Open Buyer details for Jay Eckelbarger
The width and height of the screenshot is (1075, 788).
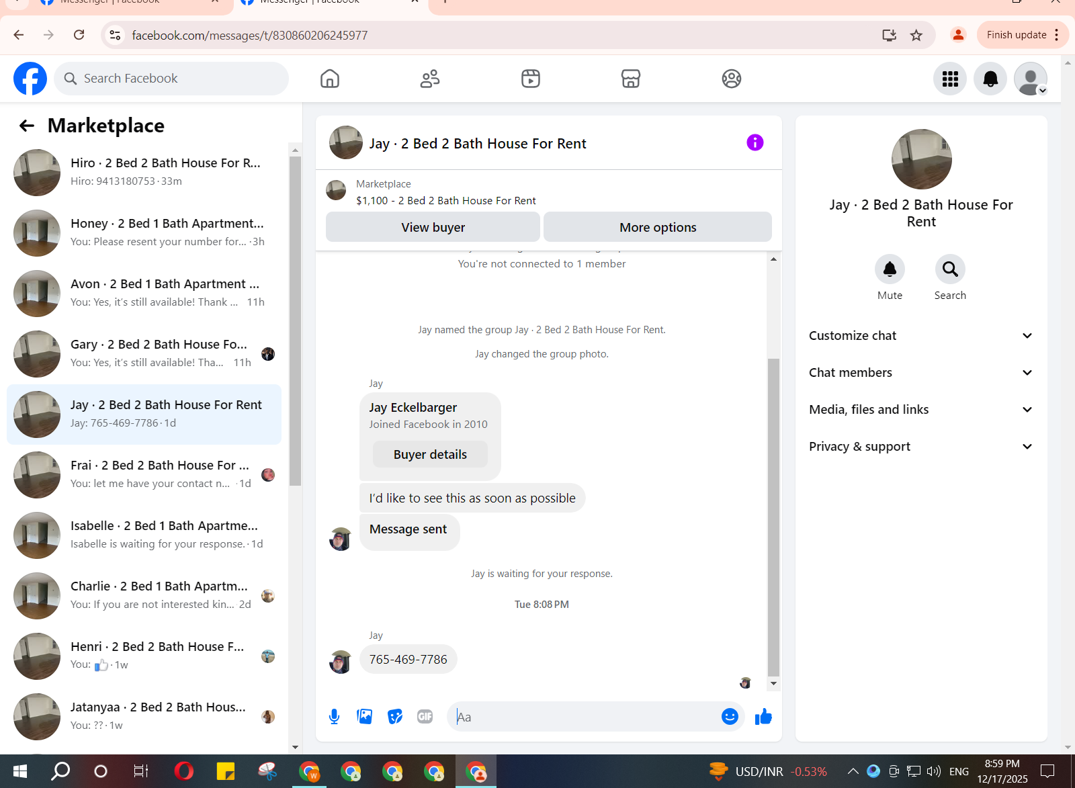[430, 455]
